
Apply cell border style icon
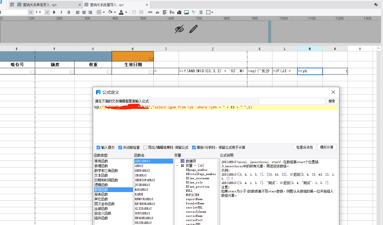[x=99, y=12]
